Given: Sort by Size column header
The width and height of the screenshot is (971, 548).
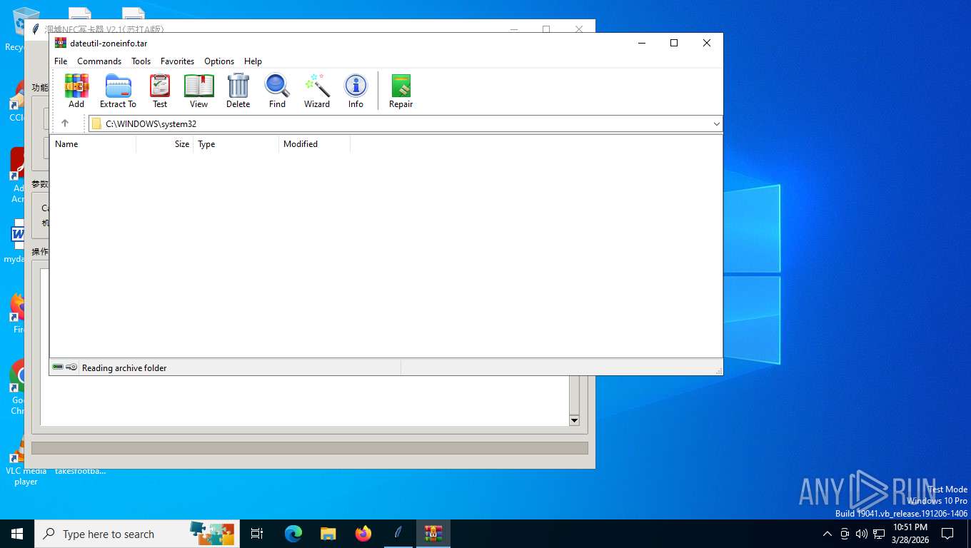Looking at the screenshot, I should (x=164, y=144).
